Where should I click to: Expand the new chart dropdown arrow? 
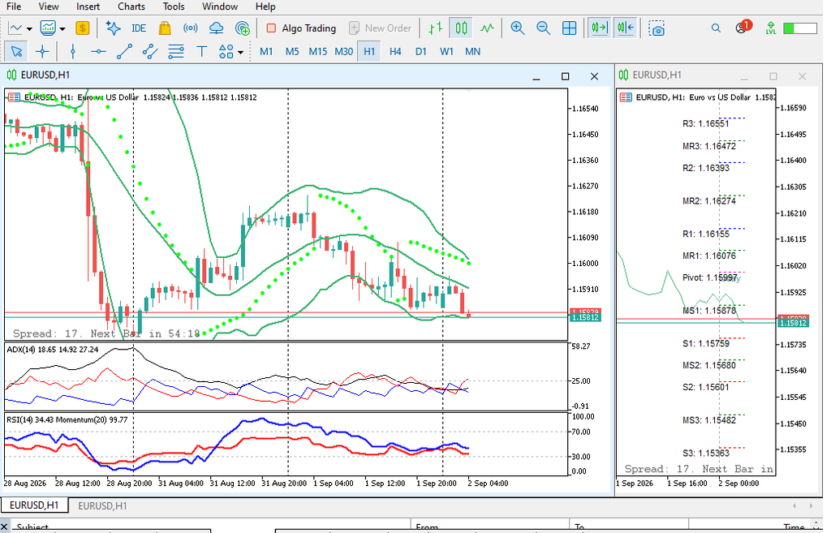click(x=29, y=28)
